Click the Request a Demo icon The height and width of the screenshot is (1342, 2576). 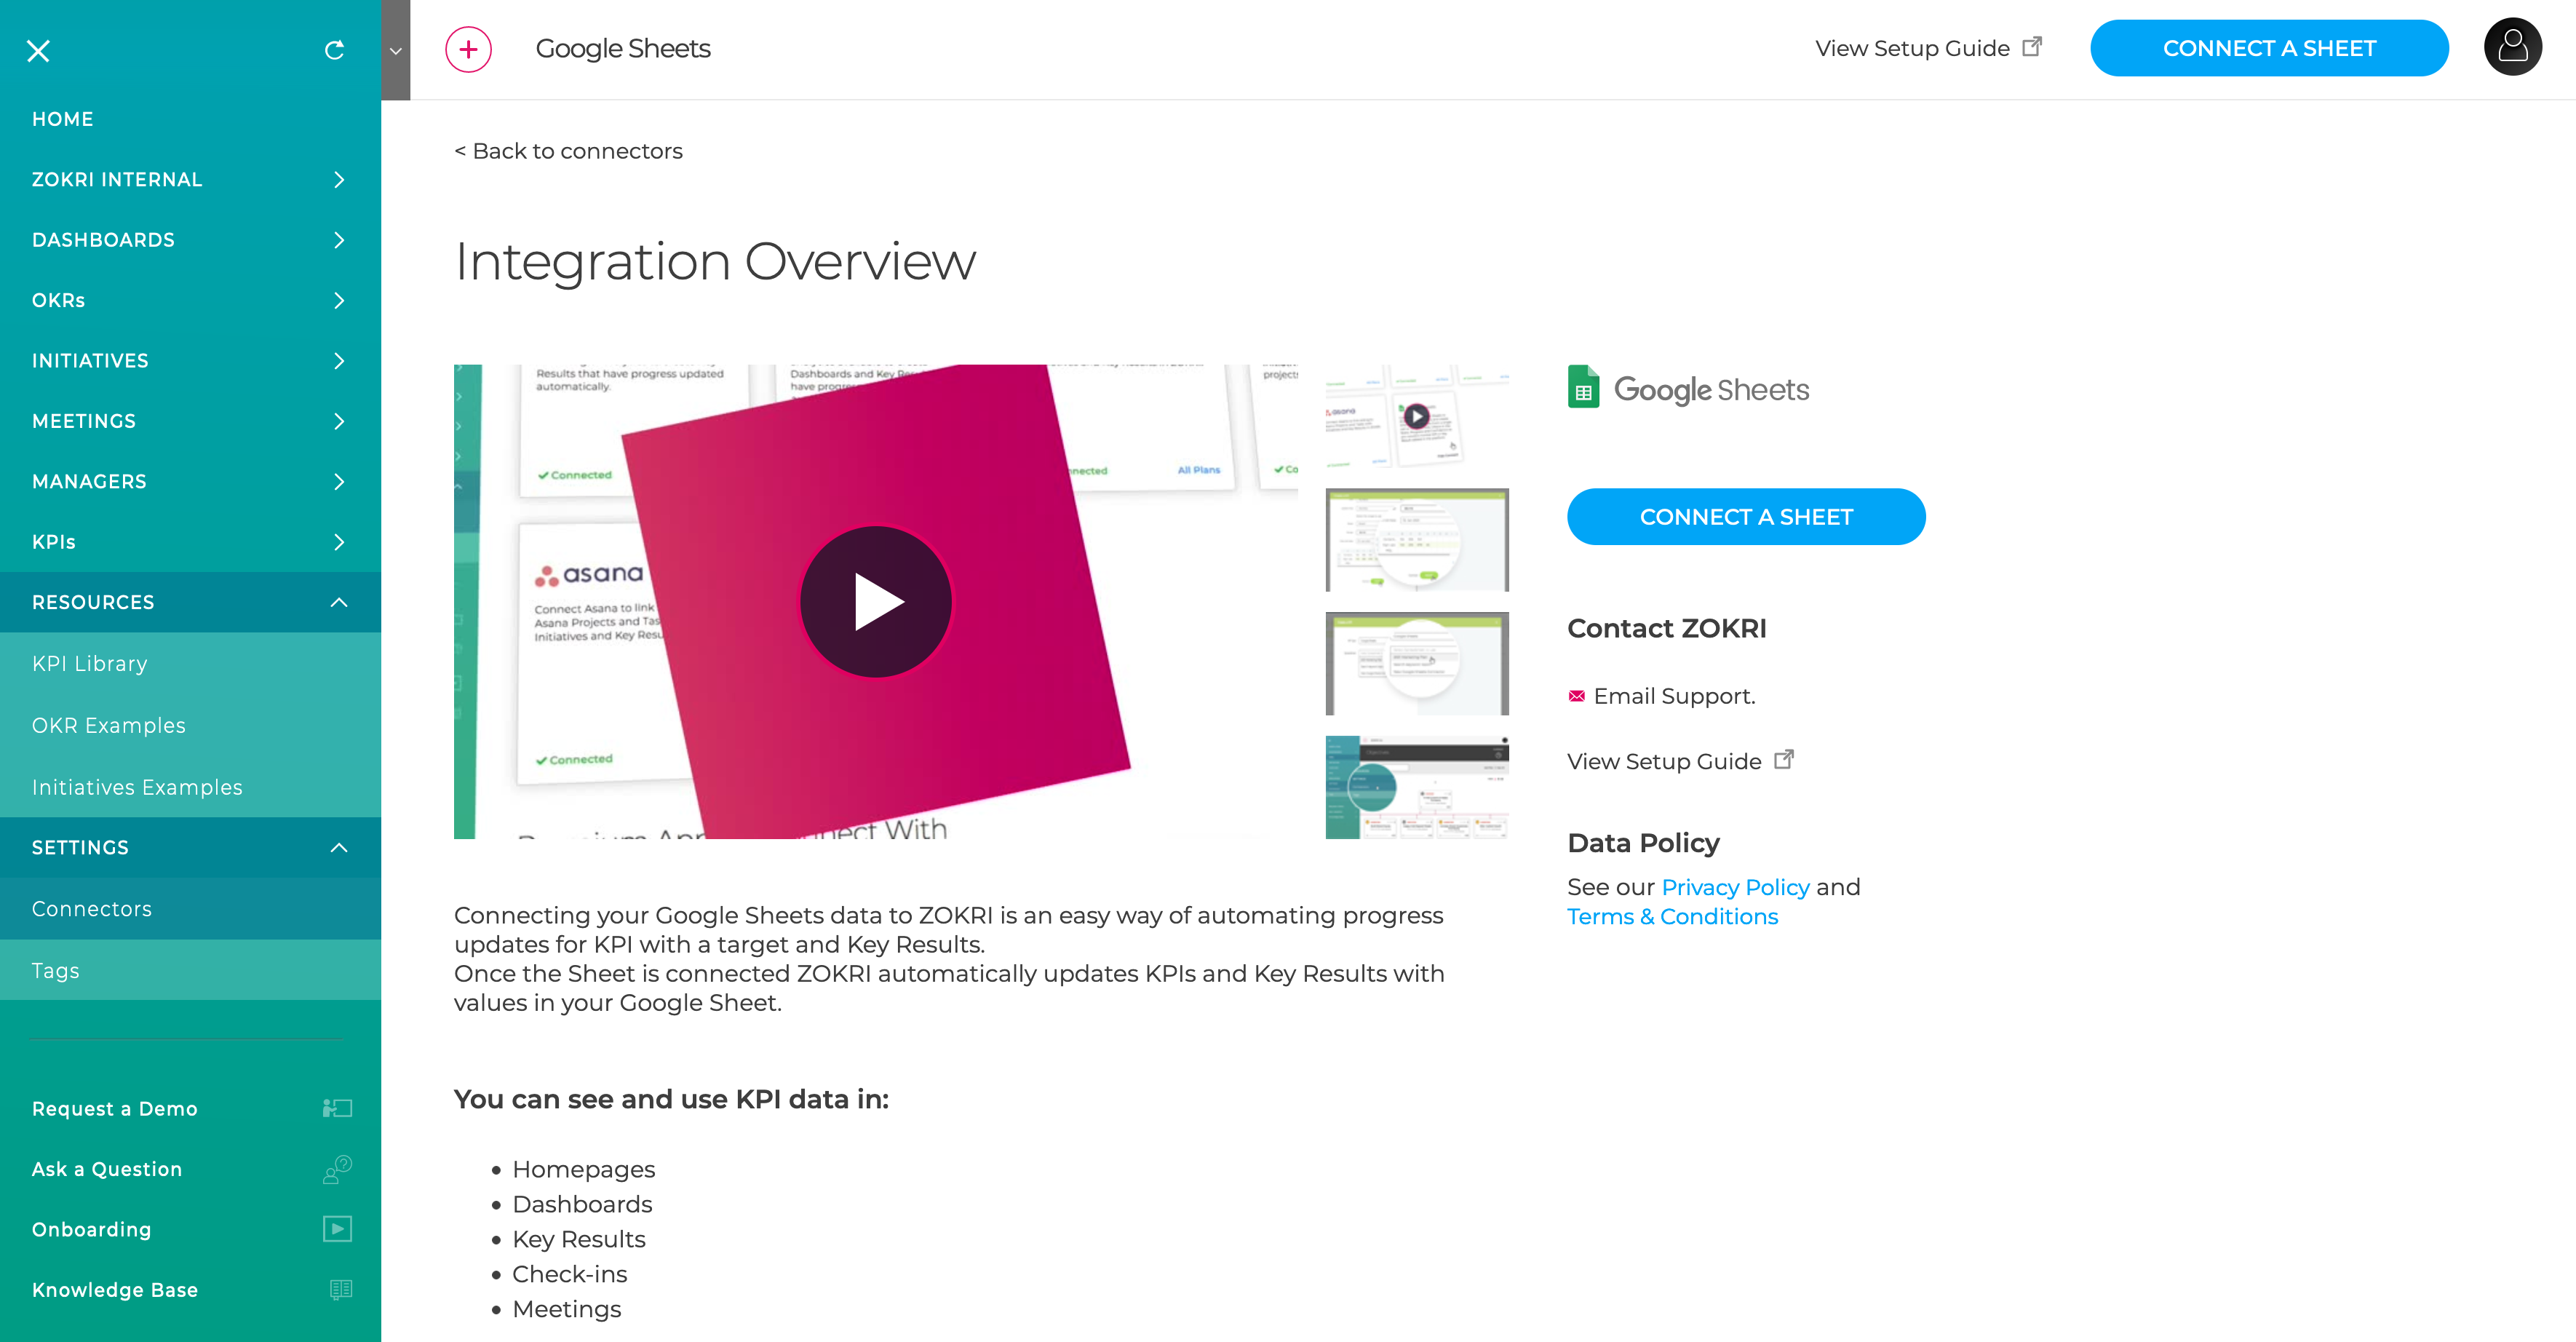337,1108
